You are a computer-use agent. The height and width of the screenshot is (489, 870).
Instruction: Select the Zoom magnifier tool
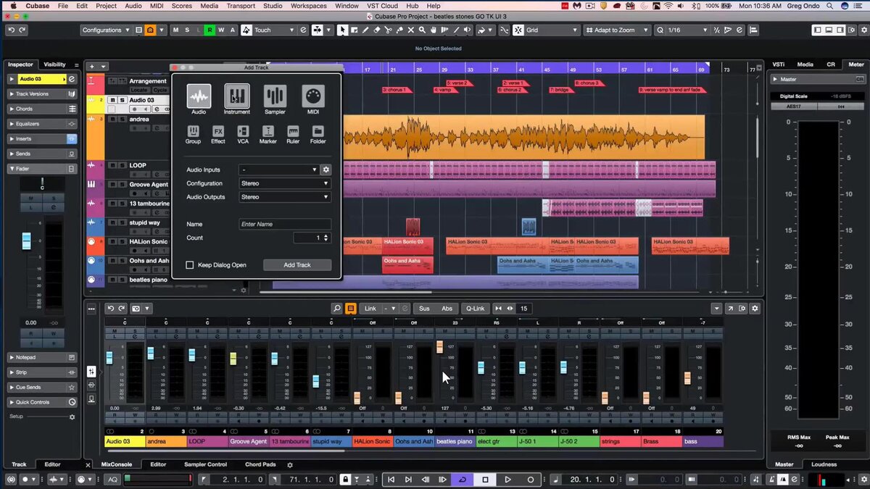click(x=421, y=30)
